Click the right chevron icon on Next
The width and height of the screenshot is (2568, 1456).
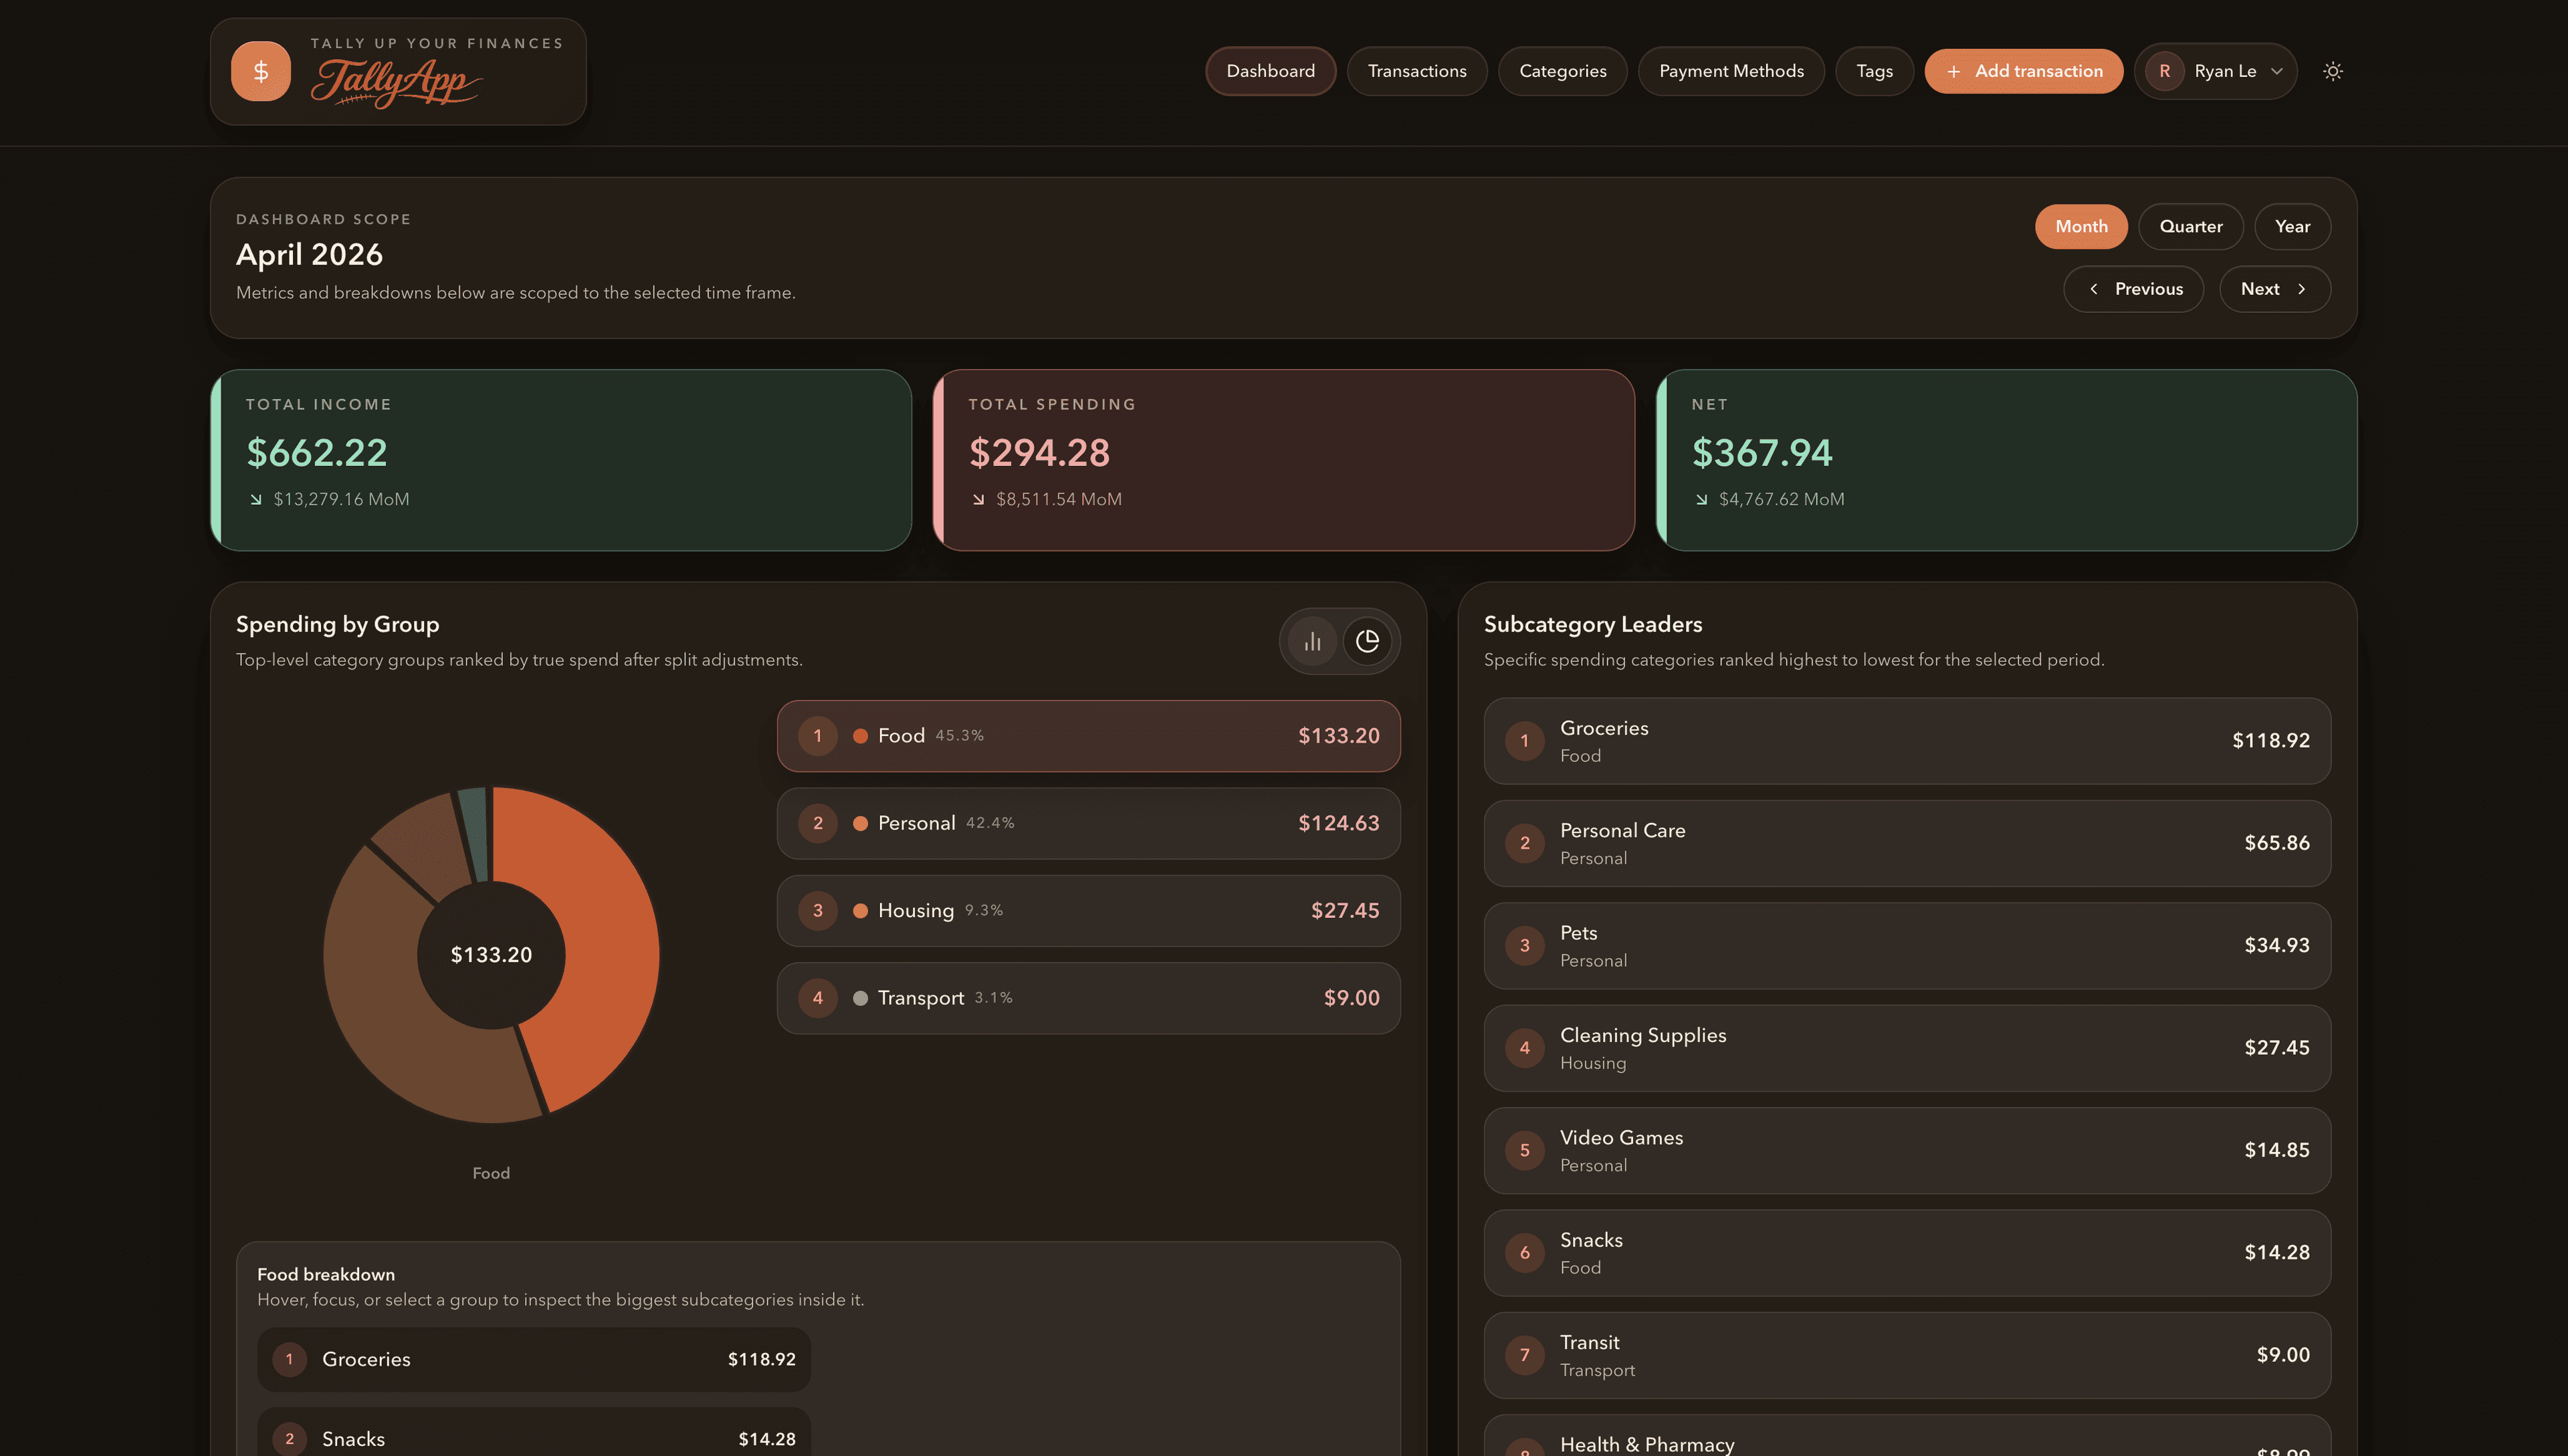[x=2302, y=289]
